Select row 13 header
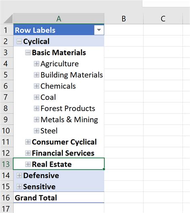This screenshot has width=190, height=213. (6, 164)
